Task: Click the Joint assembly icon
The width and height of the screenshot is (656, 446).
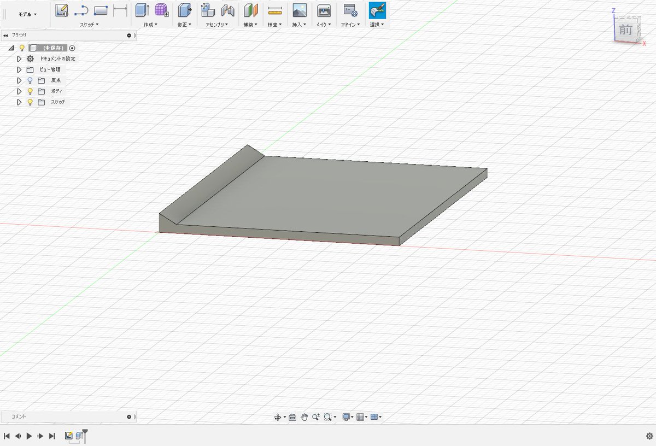Action: click(227, 10)
